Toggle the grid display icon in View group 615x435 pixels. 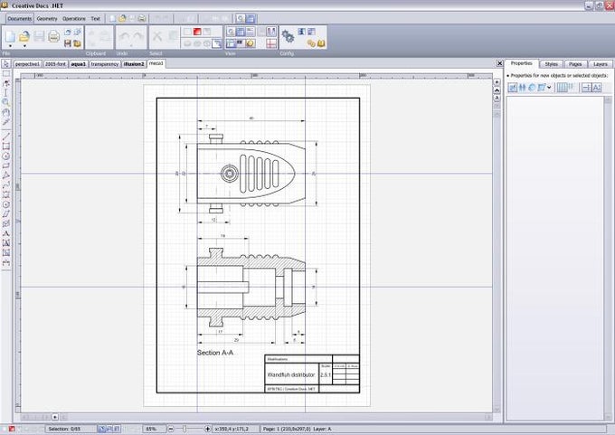[241, 32]
